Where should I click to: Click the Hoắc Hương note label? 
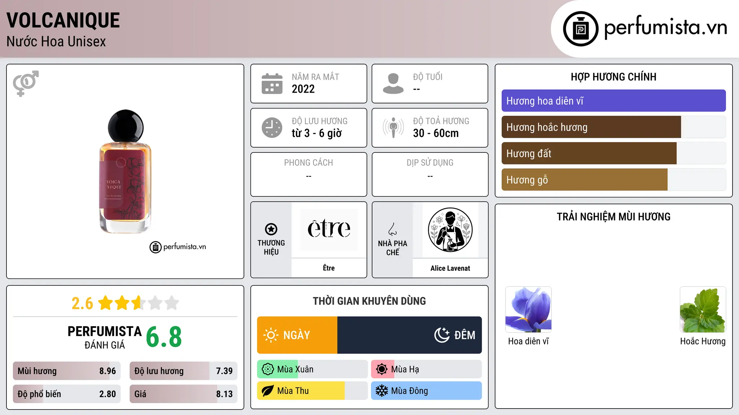tap(703, 341)
